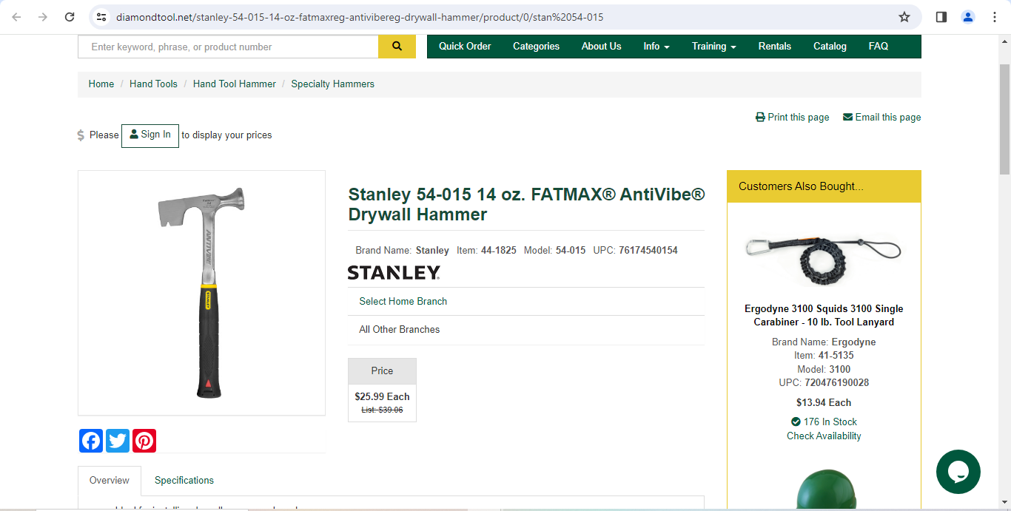Open site information icon in address bar
This screenshot has width=1011, height=511.
point(102,17)
